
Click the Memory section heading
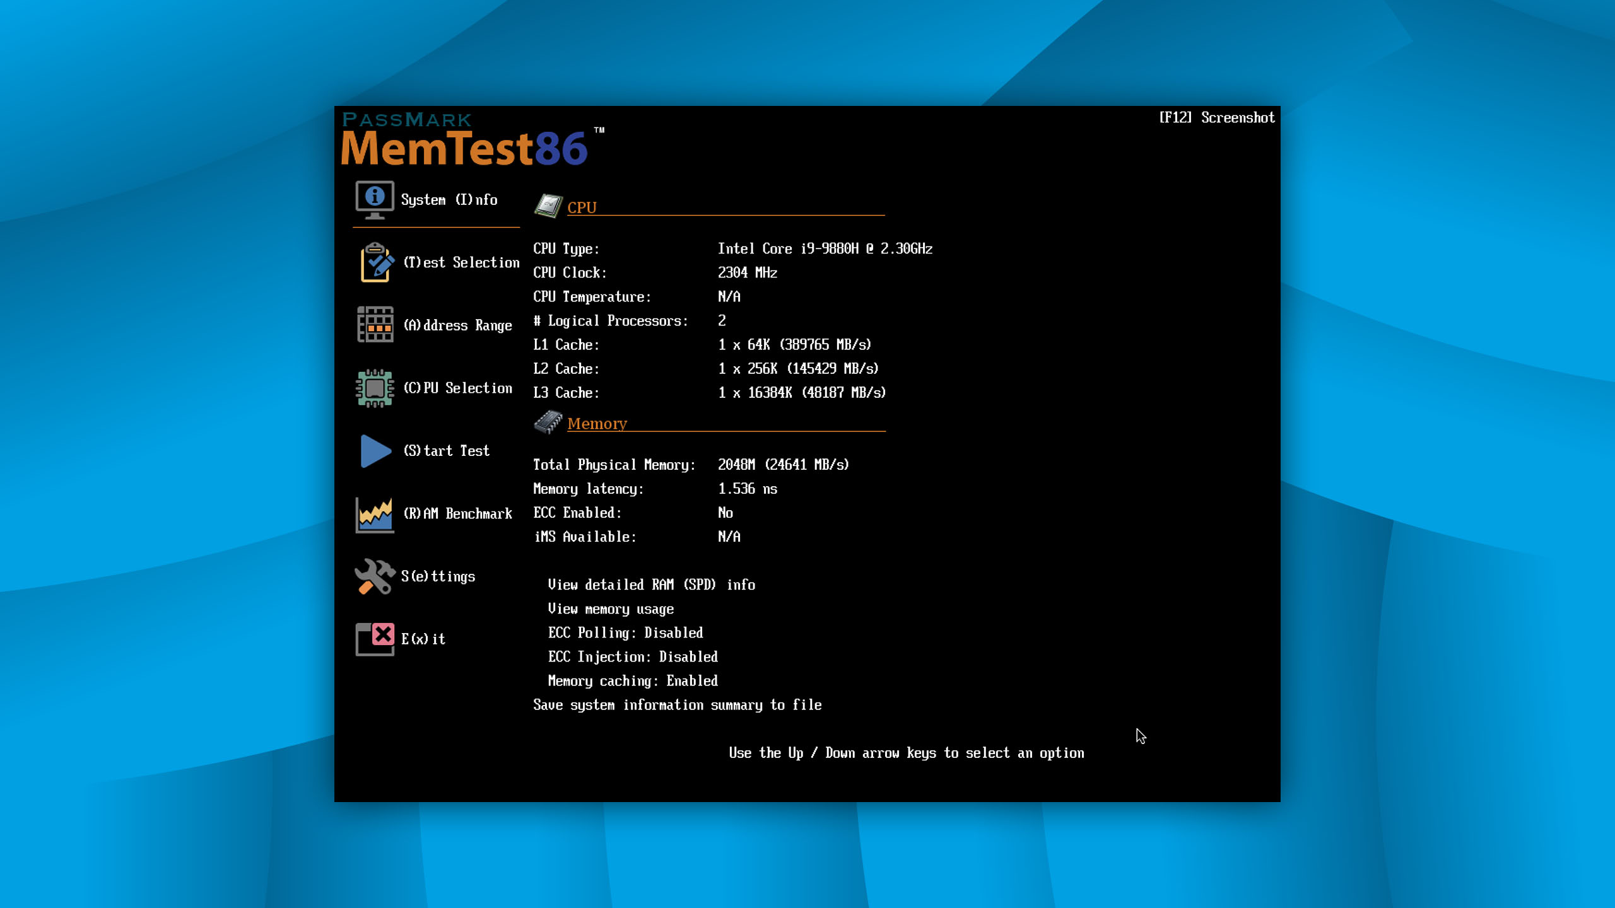coord(597,424)
